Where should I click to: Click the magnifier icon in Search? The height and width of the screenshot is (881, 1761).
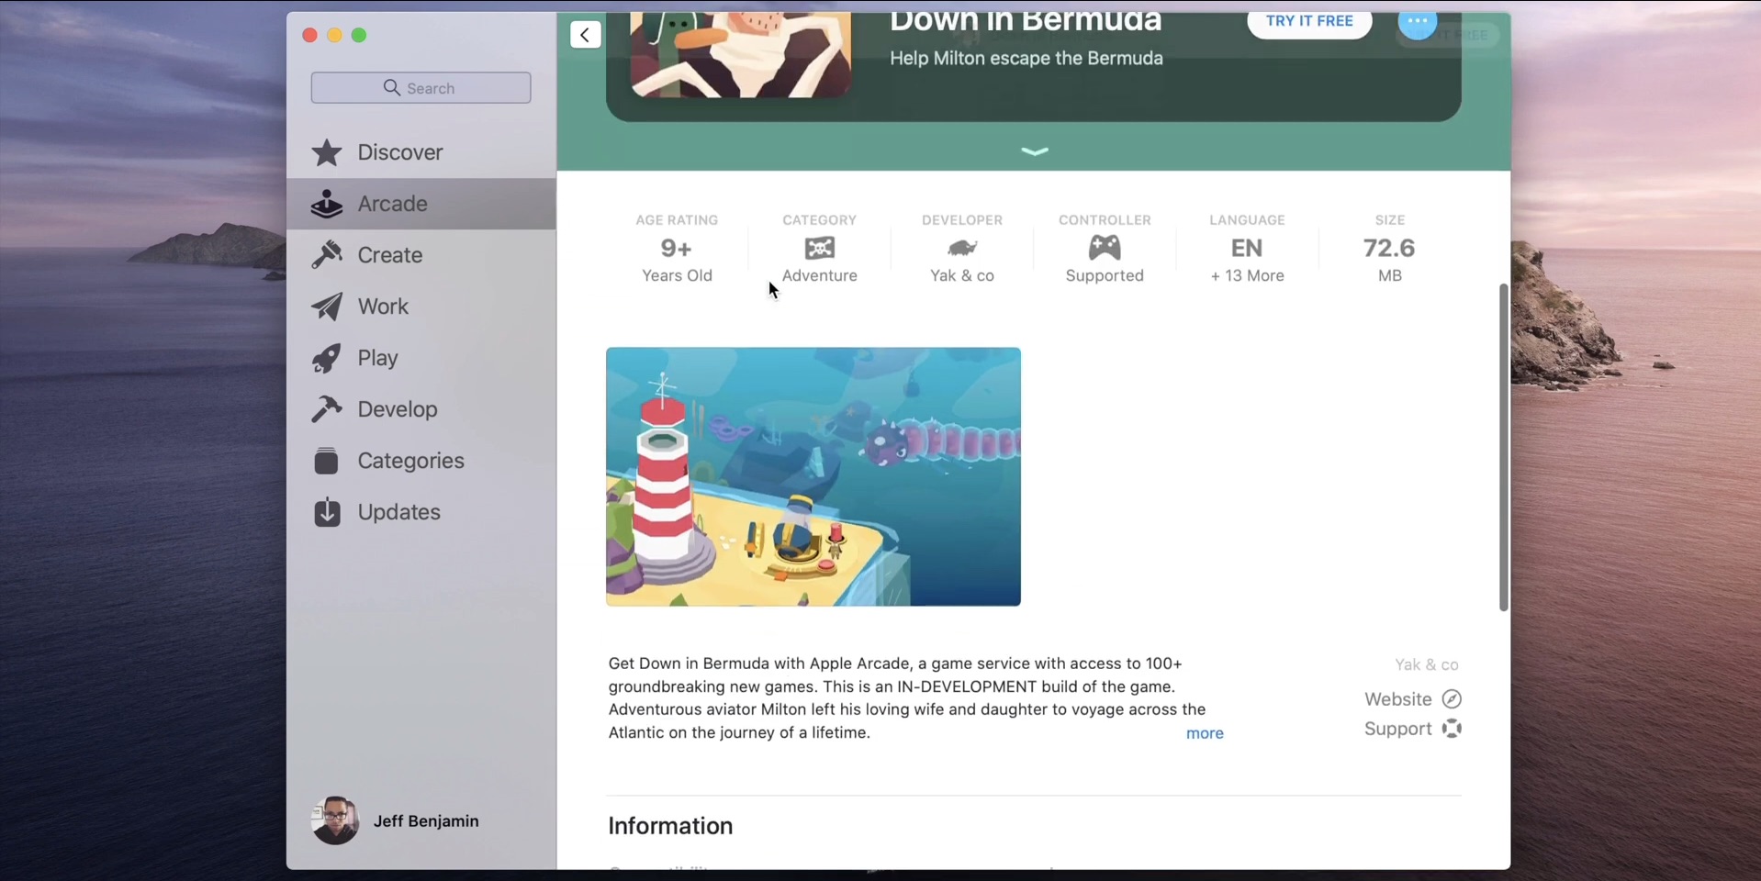coord(392,88)
